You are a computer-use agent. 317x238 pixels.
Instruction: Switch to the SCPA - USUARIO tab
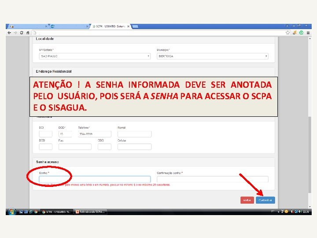coord(111,26)
